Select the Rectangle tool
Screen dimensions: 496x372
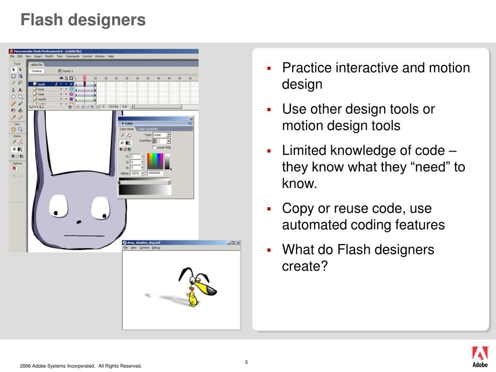point(20,97)
